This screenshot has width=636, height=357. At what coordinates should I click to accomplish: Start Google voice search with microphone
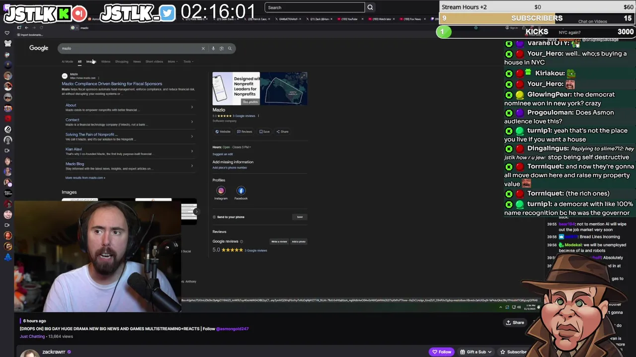[213, 49]
